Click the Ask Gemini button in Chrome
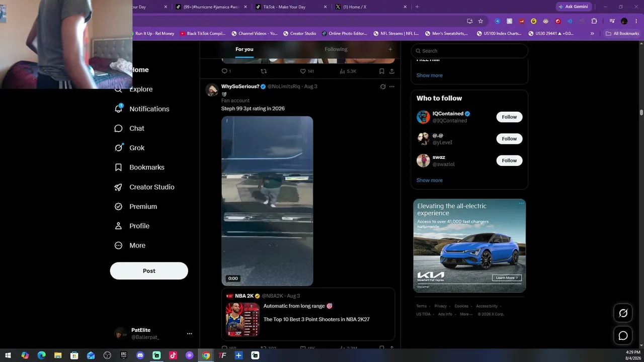Screen dimensions: 644x362 coord(574,7)
